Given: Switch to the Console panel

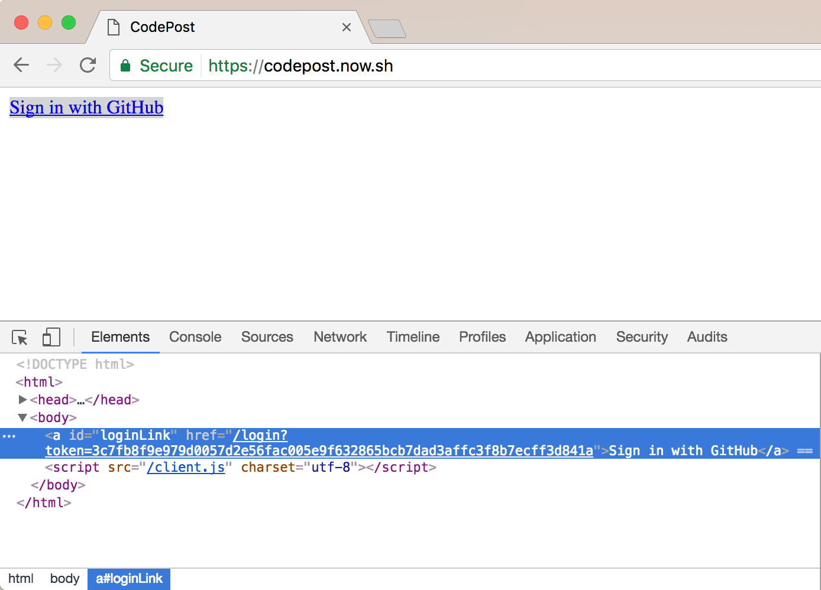Looking at the screenshot, I should point(195,337).
